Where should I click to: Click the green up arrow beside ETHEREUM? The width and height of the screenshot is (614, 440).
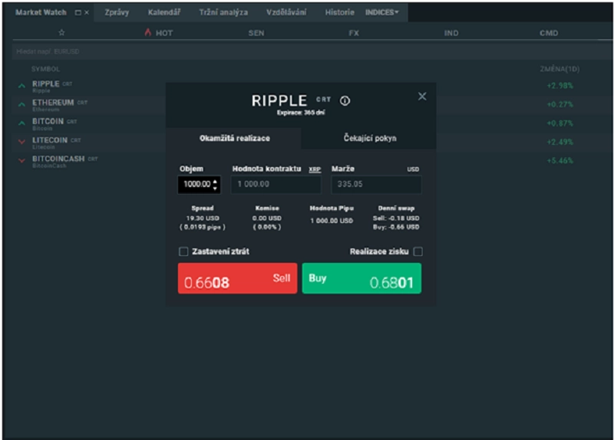22,104
